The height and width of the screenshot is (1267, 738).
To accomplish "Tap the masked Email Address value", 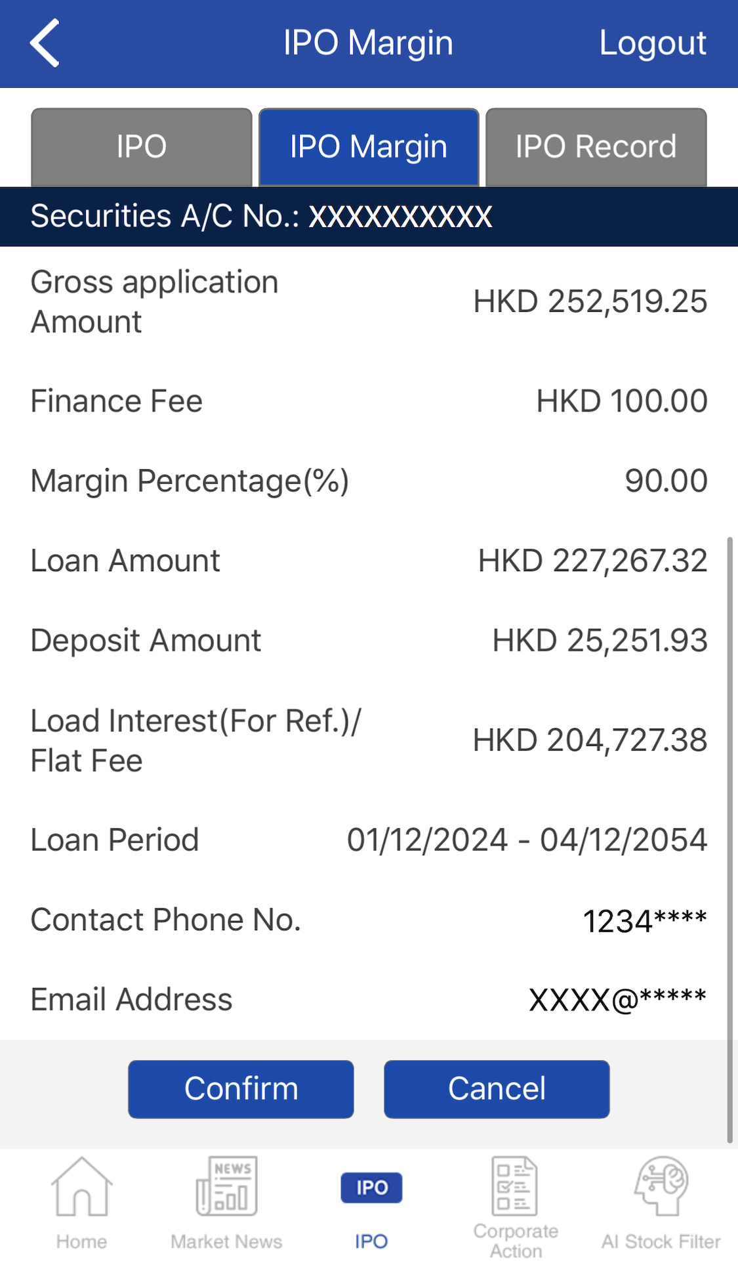I will tap(617, 1000).
